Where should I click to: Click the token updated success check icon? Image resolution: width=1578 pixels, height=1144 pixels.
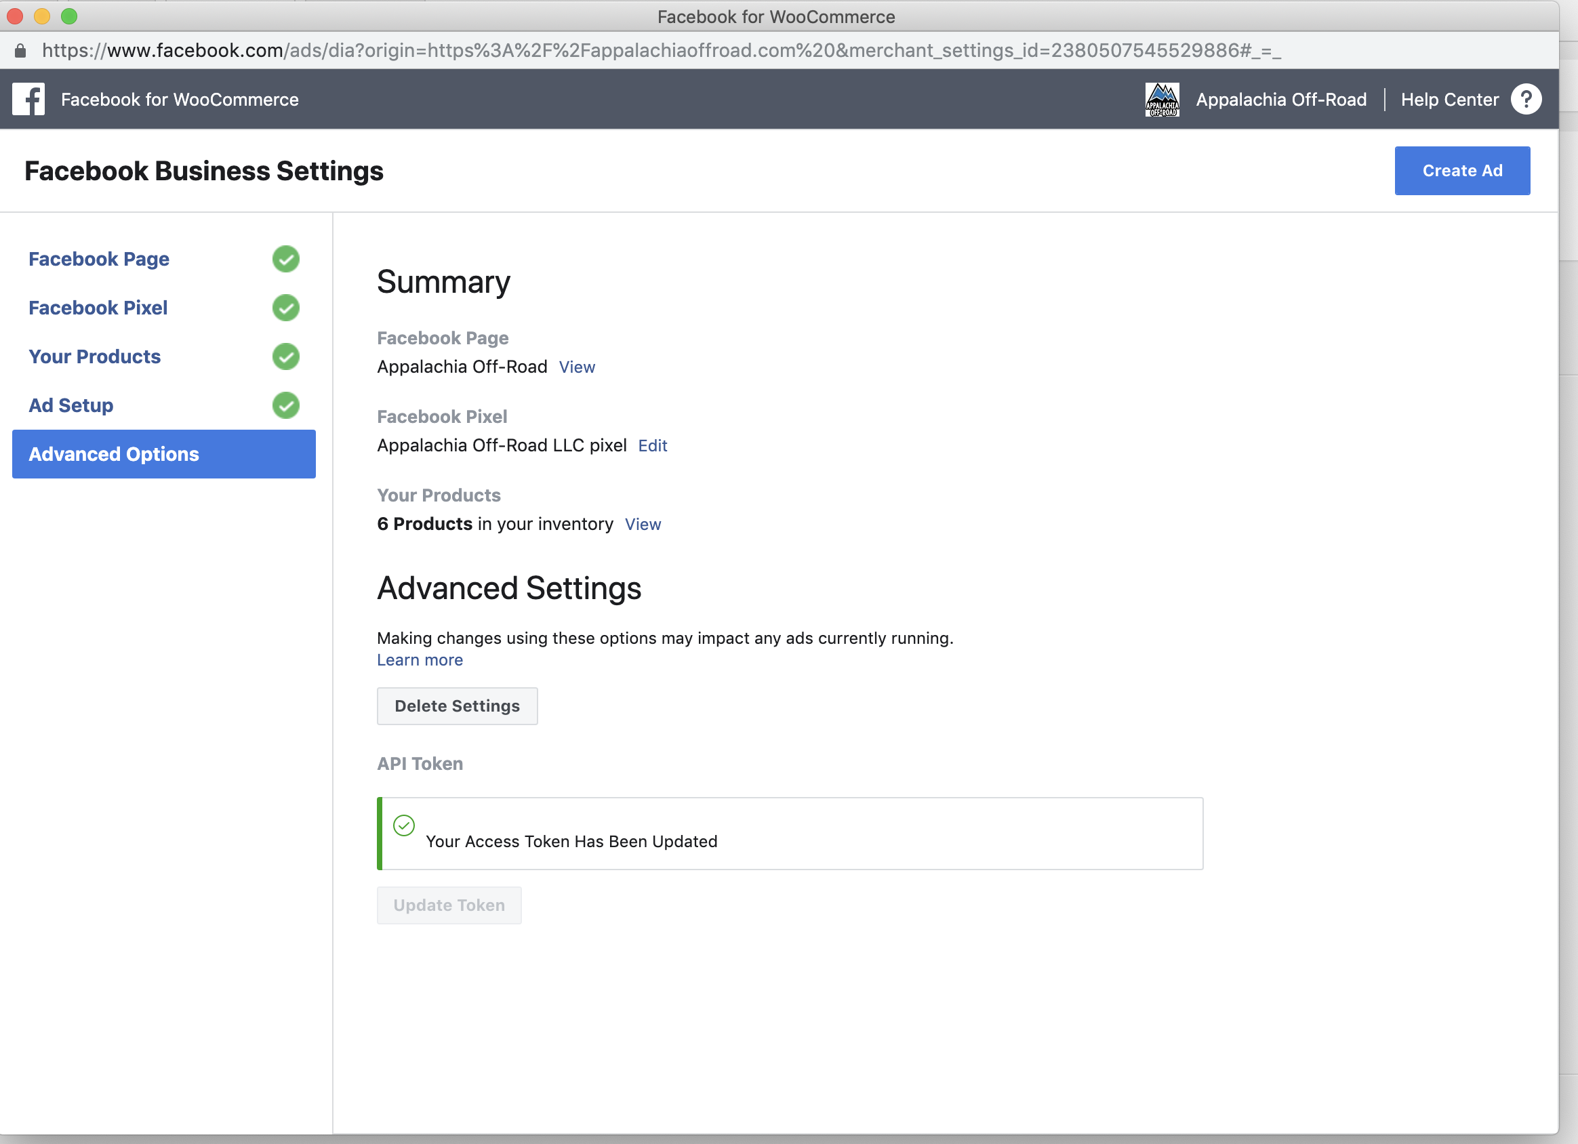coord(403,825)
